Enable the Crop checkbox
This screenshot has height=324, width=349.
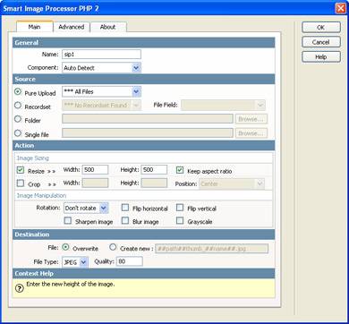[x=21, y=183]
